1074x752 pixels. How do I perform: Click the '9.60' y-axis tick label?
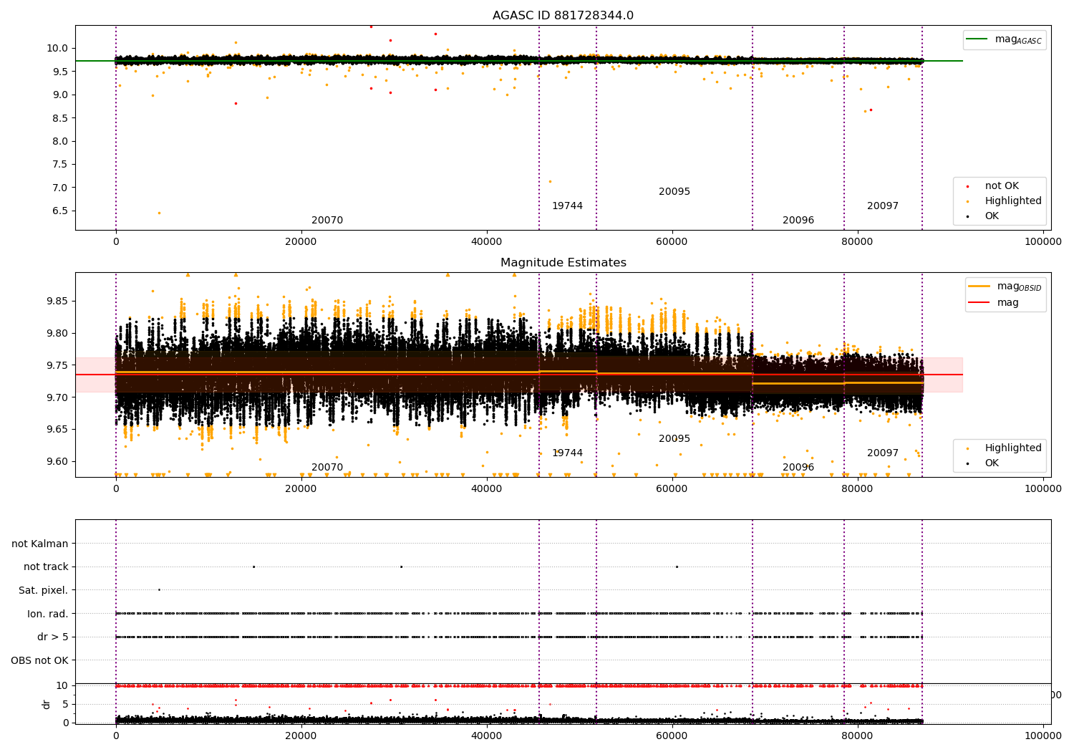(x=57, y=462)
